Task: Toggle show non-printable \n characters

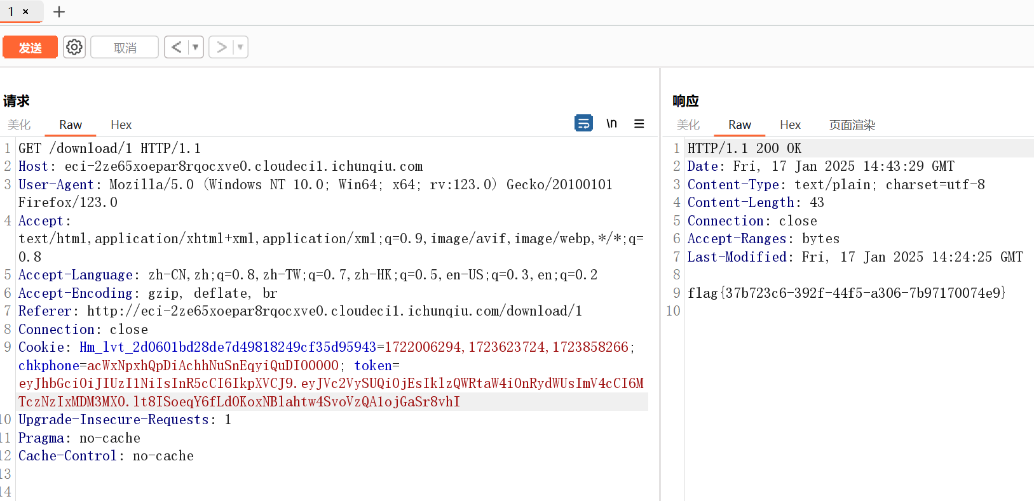Action: pos(611,123)
